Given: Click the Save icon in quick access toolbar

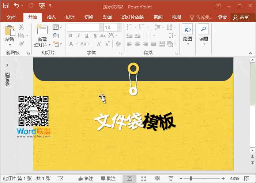Looking at the screenshot, I should [6, 5].
